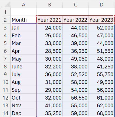Viewport: 115px width, 117px height.
Task: Select row 10 header
Action: coord(5,82)
